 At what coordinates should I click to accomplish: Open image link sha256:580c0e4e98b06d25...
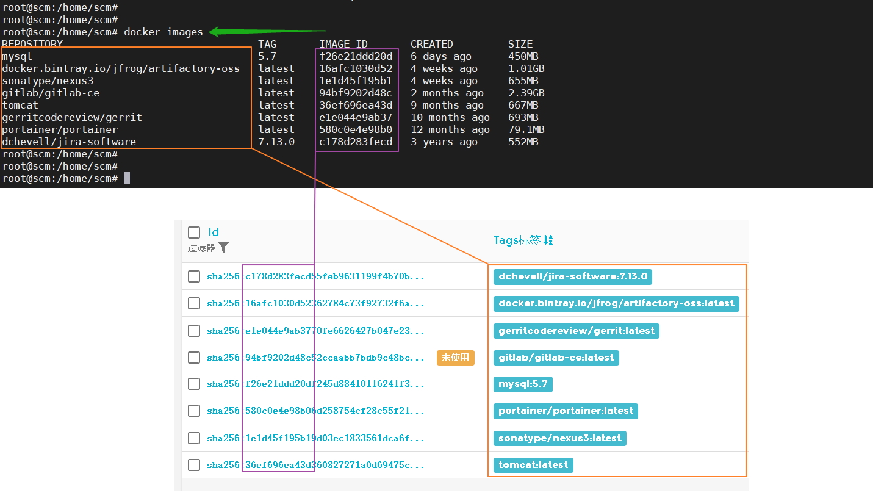click(x=315, y=411)
